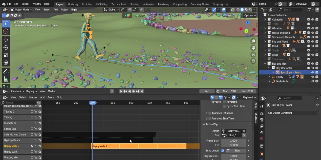Viewport: 321px width, 160px height.
Task: Activate the Rotate tool
Action: (x=6, y=47)
